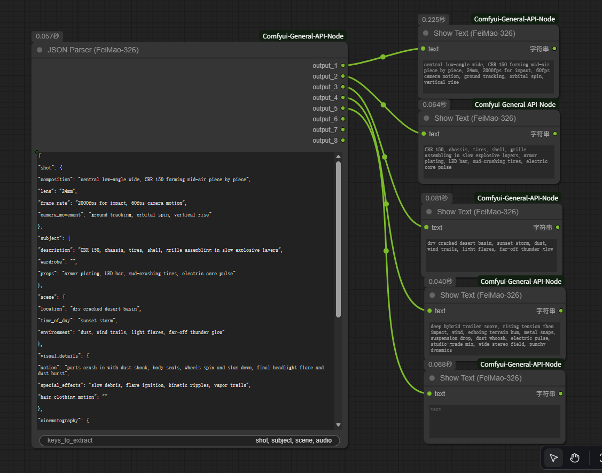Click 字符串 output port of 0.225秒 Show Text node
This screenshot has width=602, height=473.
click(554, 49)
